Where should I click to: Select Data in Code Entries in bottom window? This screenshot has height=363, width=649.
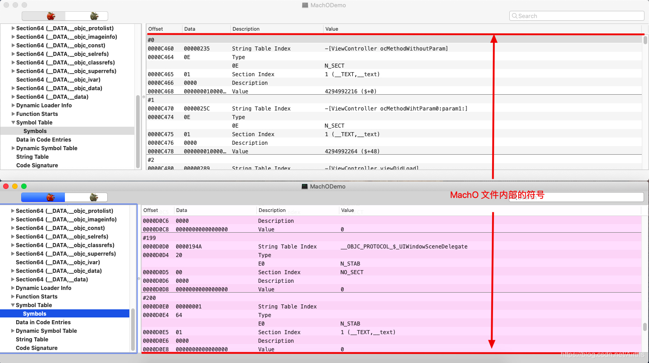pos(43,322)
